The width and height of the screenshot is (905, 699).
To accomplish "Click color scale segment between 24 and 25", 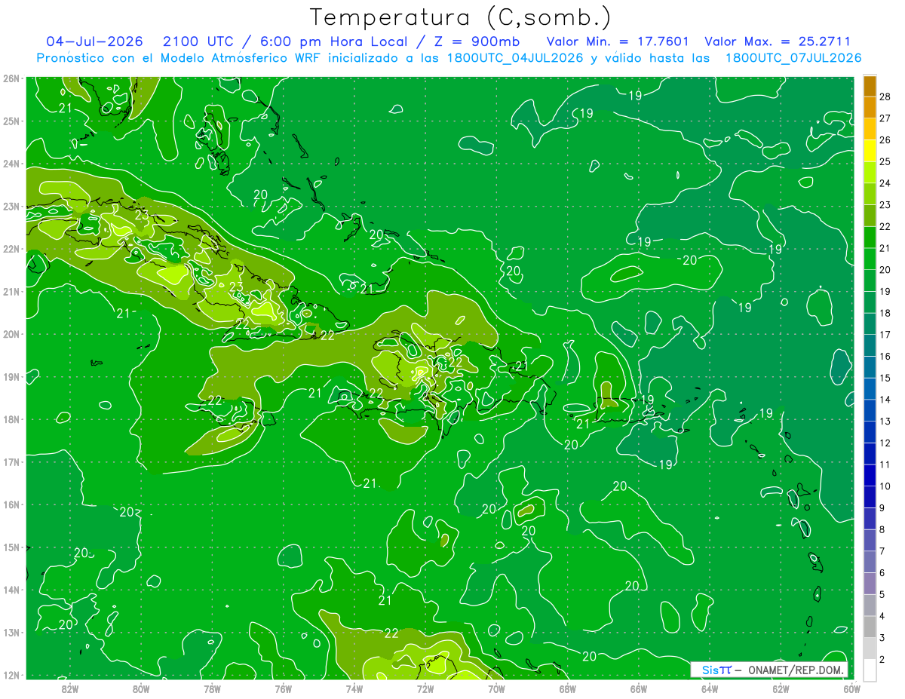I will (870, 173).
